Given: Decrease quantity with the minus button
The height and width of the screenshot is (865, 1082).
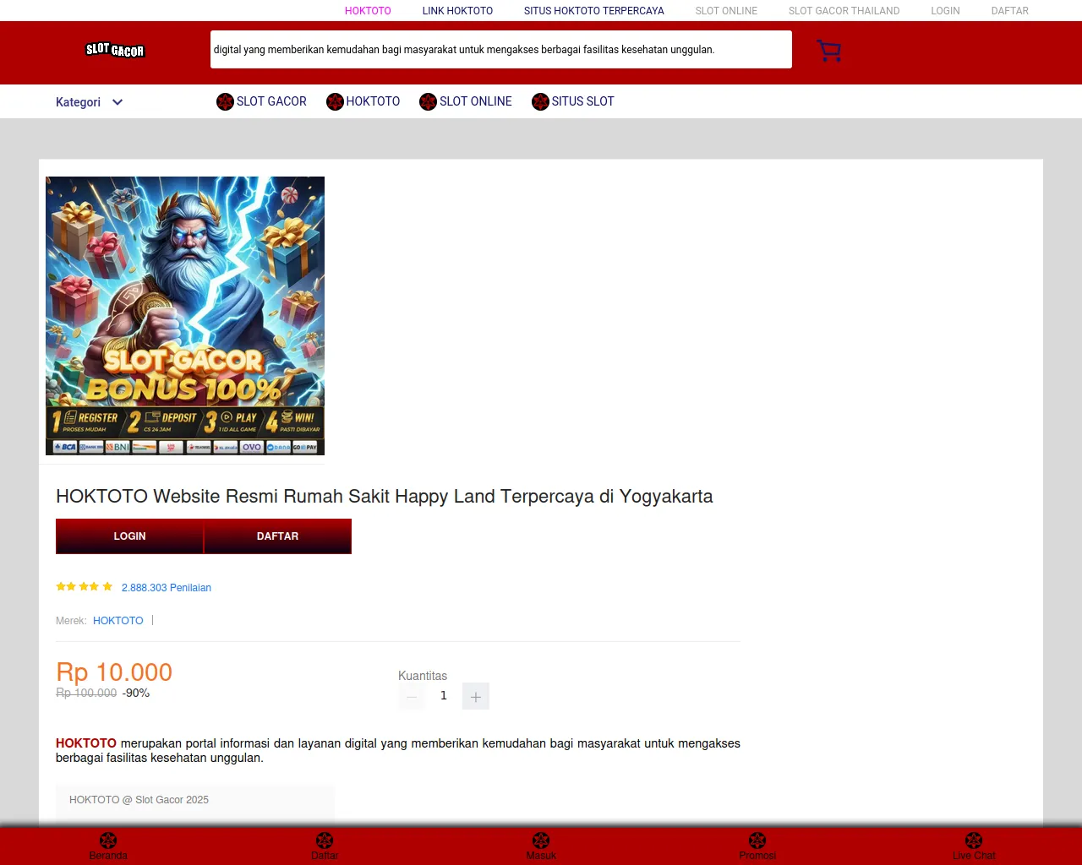Looking at the screenshot, I should click(412, 696).
